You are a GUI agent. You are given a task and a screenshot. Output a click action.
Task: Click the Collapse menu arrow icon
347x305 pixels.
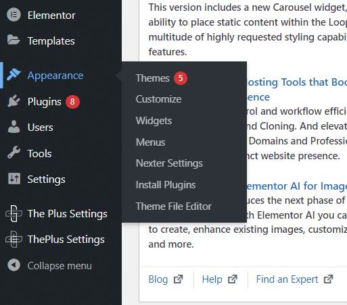(14, 265)
